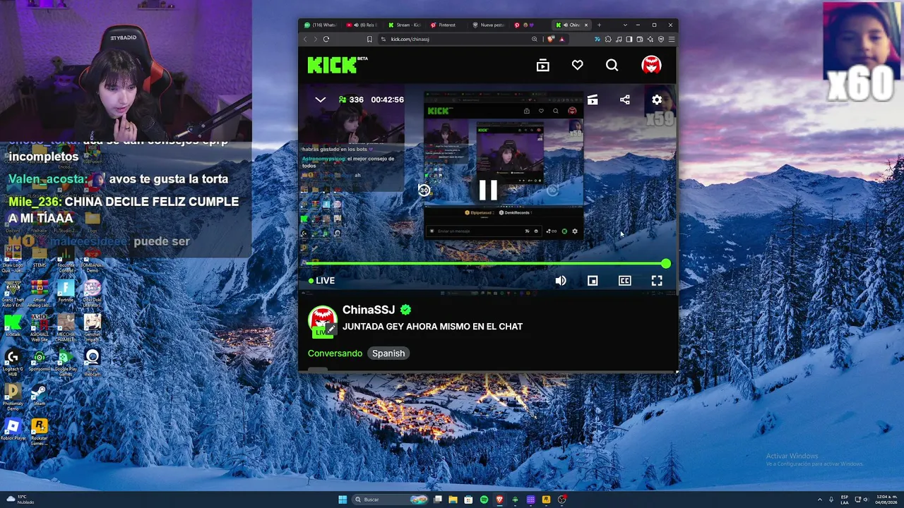
Task: Open the Kick browse channels icon
Action: (542, 66)
